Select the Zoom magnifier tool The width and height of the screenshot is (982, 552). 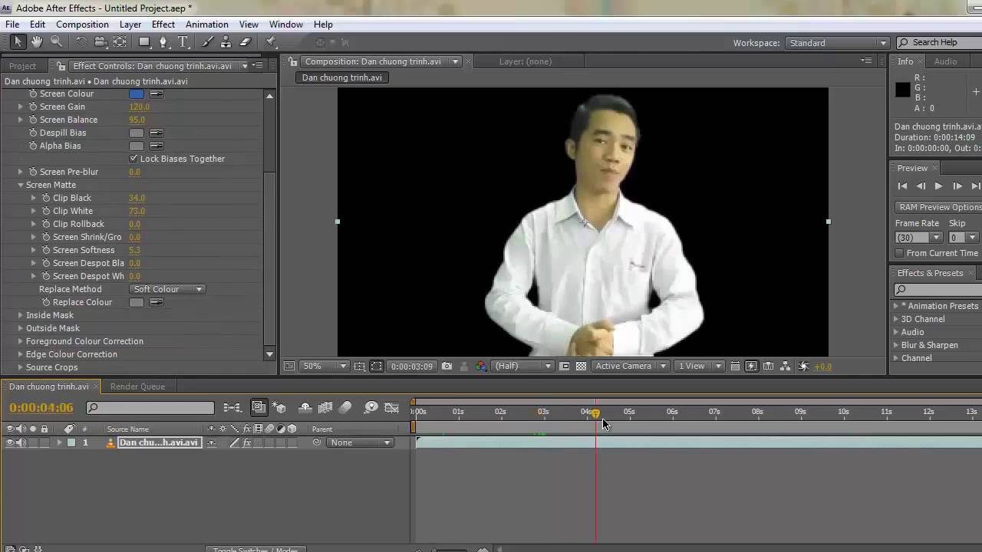coord(56,42)
